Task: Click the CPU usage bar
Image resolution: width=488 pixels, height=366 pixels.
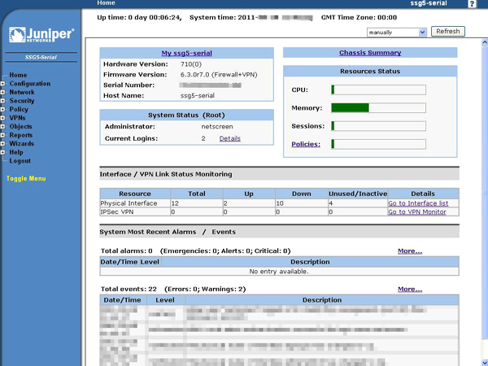Action: [x=378, y=90]
